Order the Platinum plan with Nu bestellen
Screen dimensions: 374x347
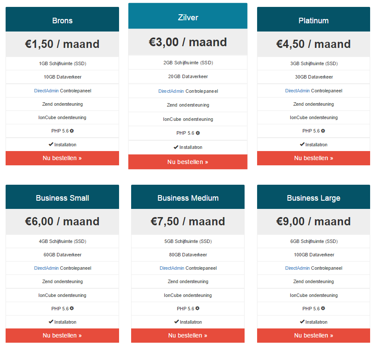[x=314, y=158]
